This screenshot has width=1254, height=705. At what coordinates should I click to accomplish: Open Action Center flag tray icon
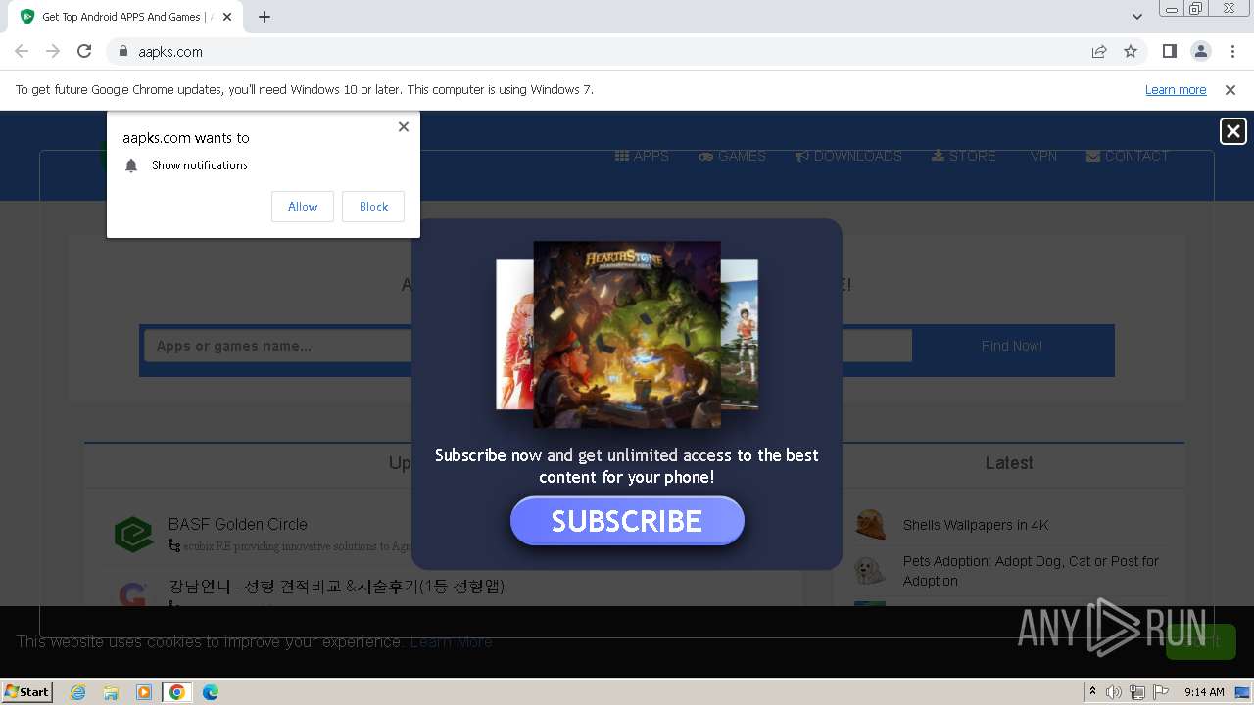[1161, 691]
